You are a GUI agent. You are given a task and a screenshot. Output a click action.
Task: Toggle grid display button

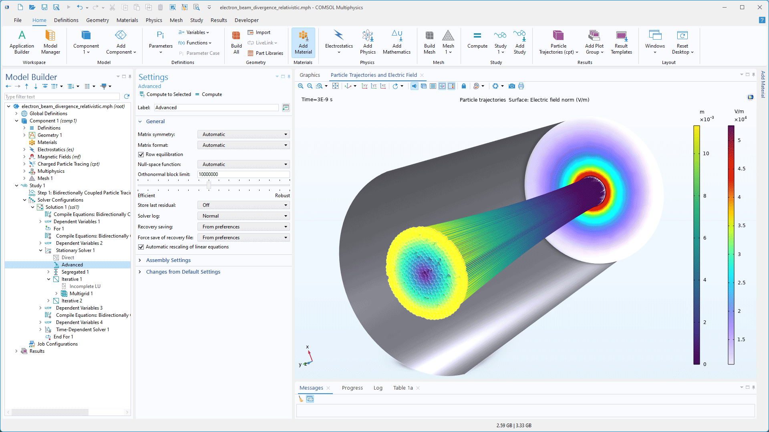pyautogui.click(x=433, y=86)
